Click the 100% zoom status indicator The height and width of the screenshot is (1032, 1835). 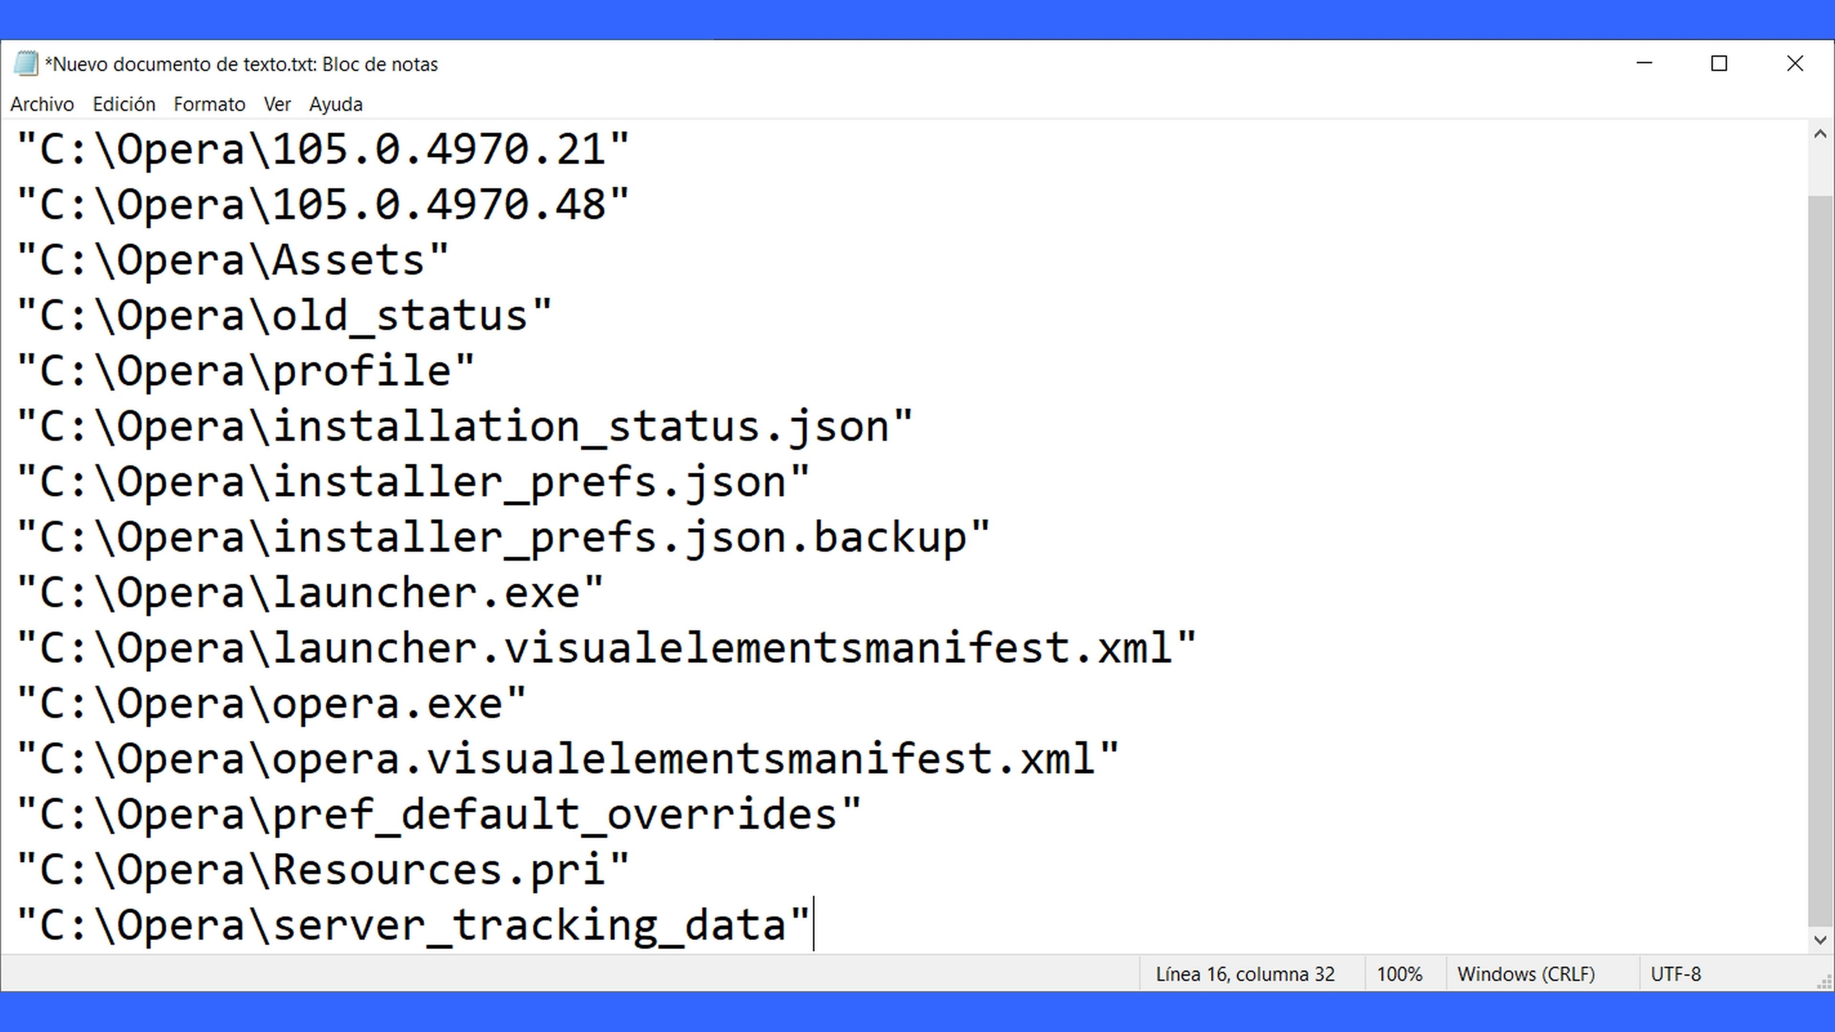[1399, 974]
